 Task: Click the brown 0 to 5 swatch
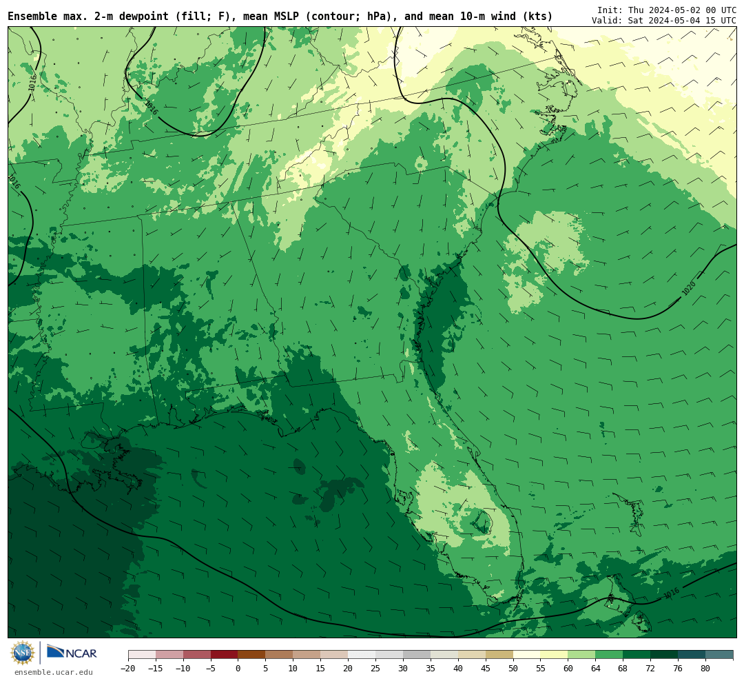(x=252, y=655)
